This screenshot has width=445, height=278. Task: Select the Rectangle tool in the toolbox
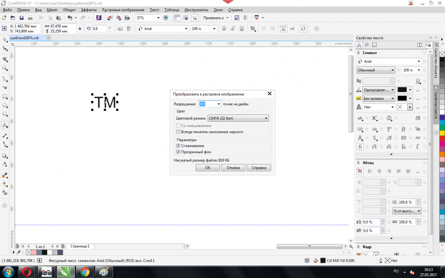tap(5, 97)
